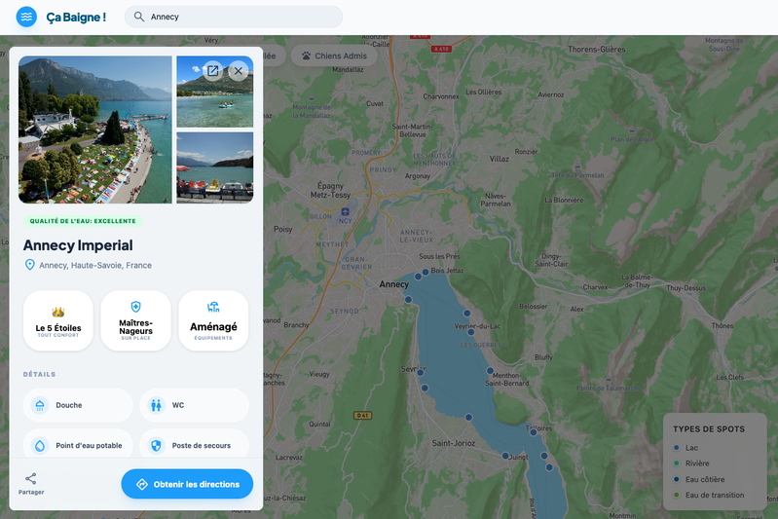Click the Rivière teal legend dot
Viewport: 778px width, 519px height.
point(677,463)
